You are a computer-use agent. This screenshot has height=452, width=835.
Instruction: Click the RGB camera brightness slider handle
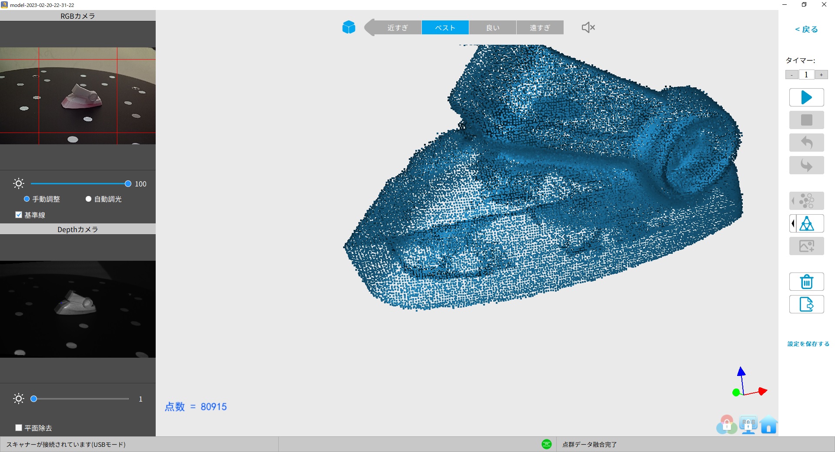coord(128,184)
